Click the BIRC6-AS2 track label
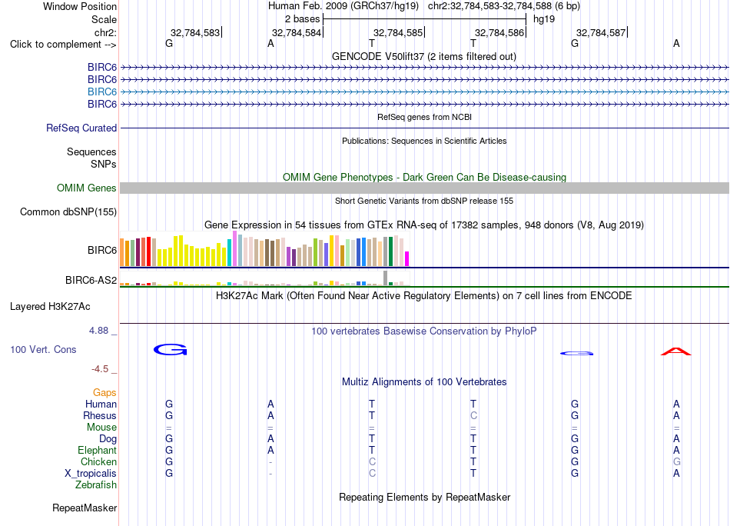The width and height of the screenshot is (730, 526). [x=91, y=280]
